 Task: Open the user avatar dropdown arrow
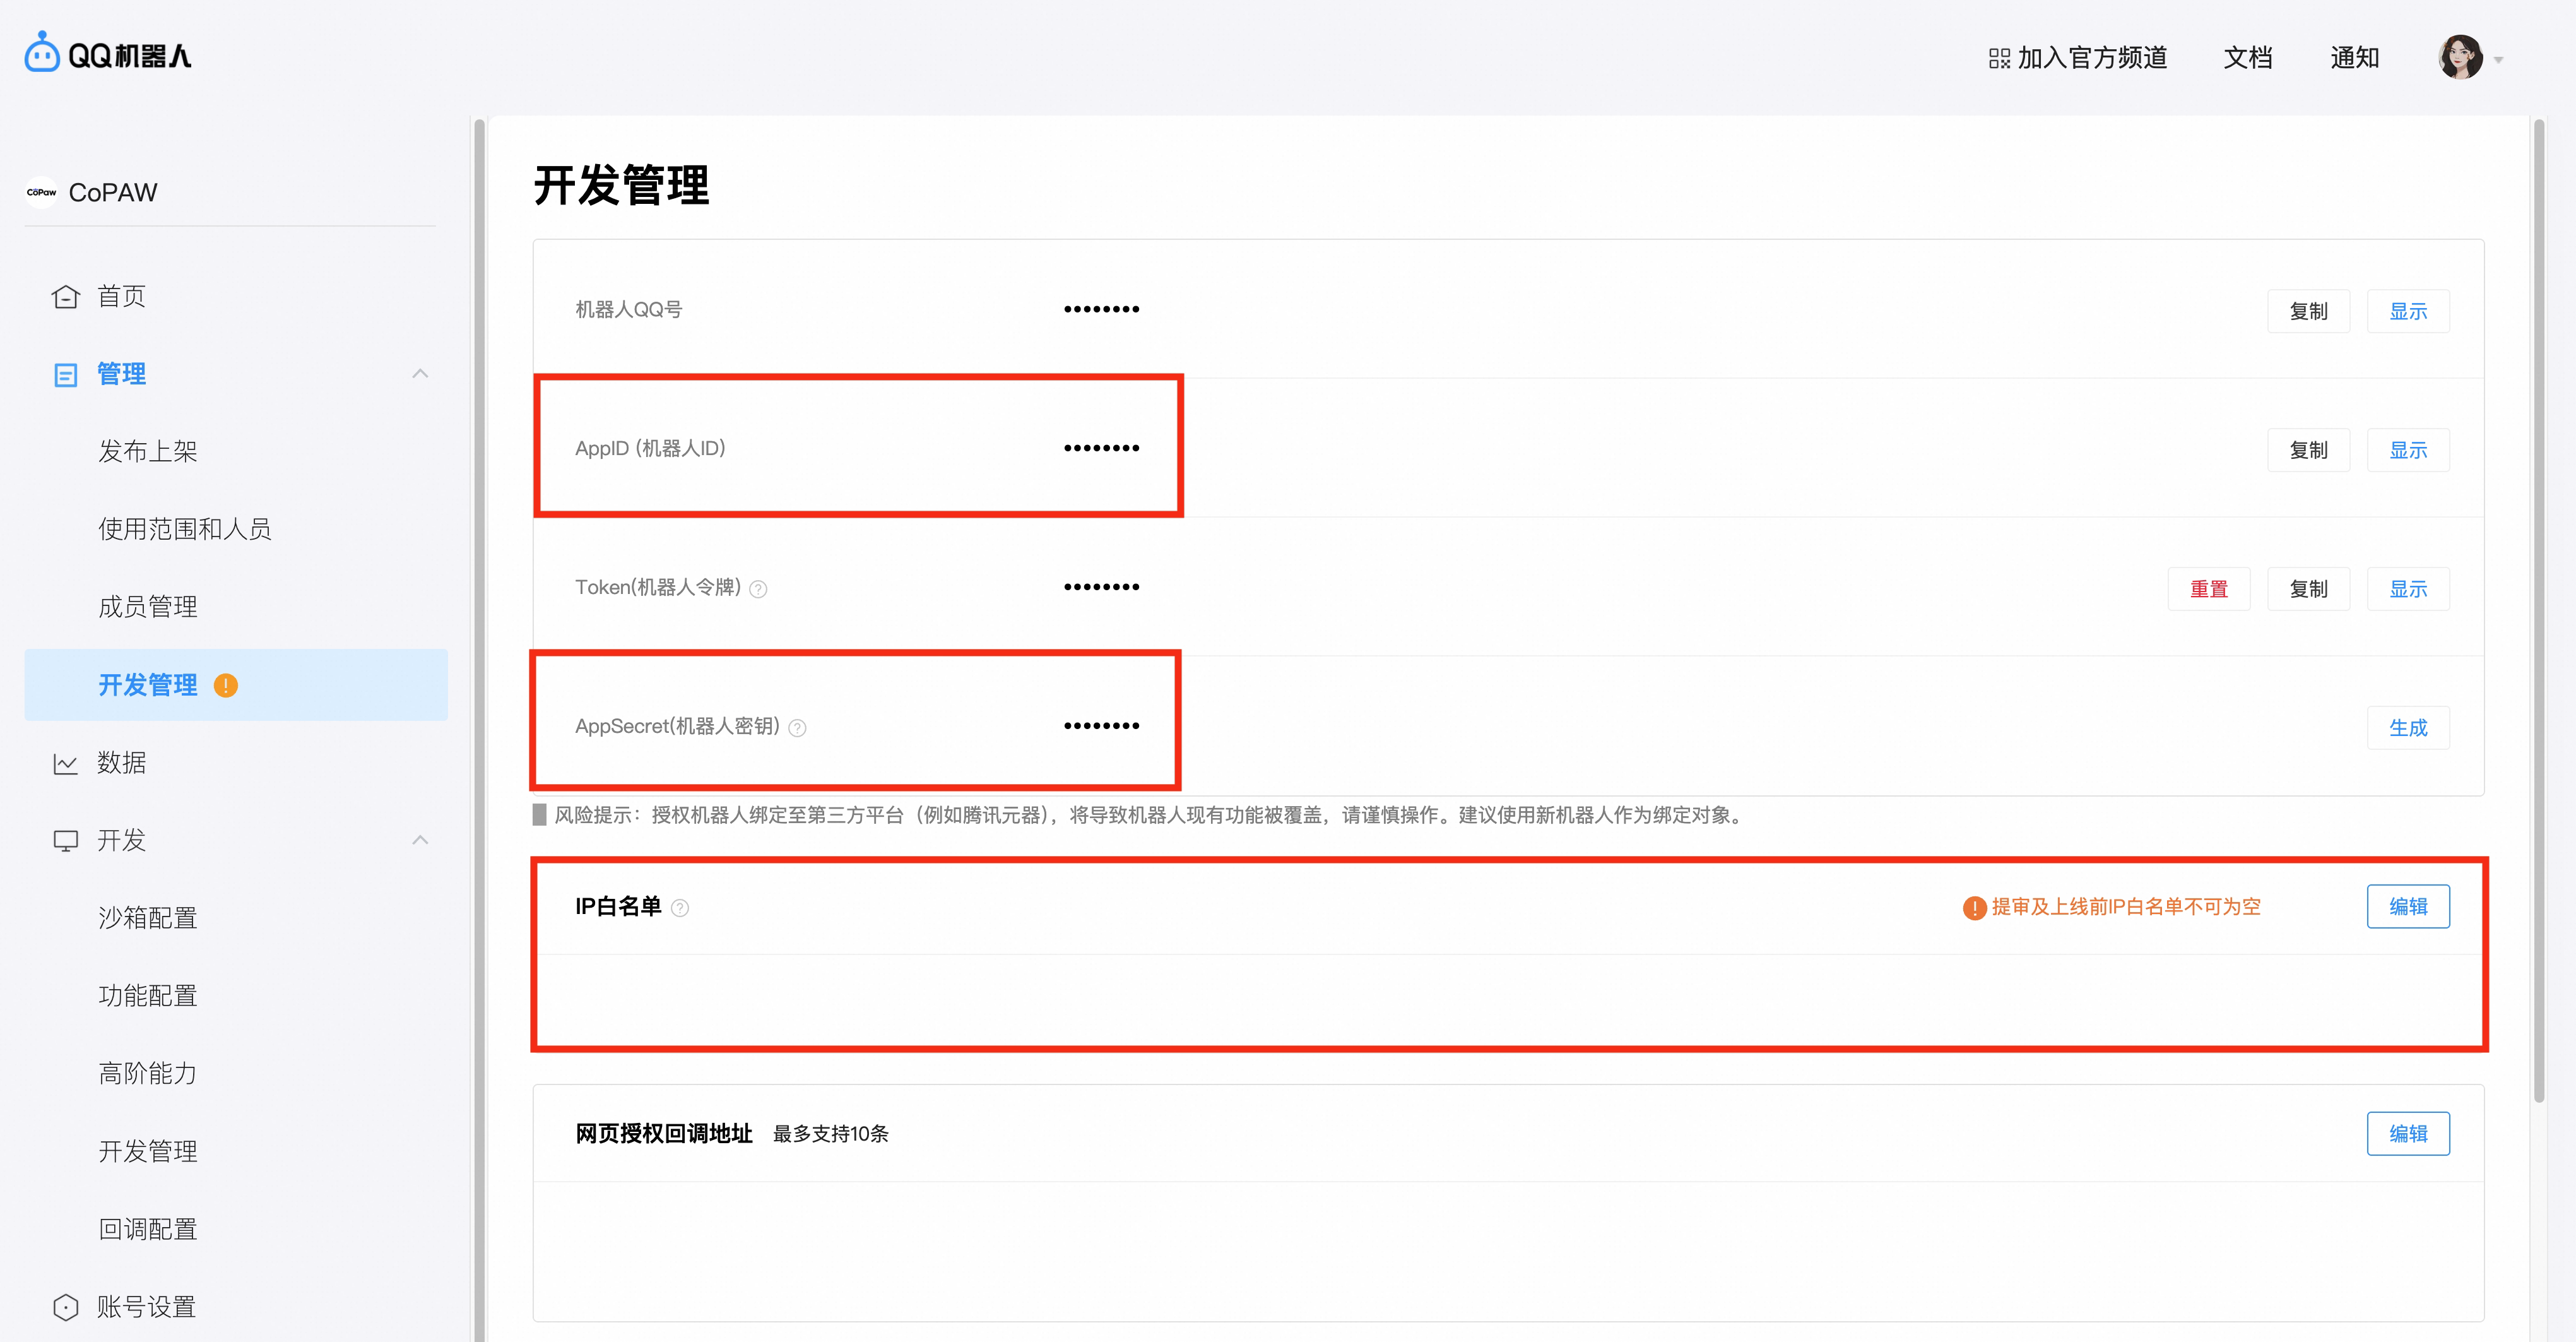(x=2498, y=60)
